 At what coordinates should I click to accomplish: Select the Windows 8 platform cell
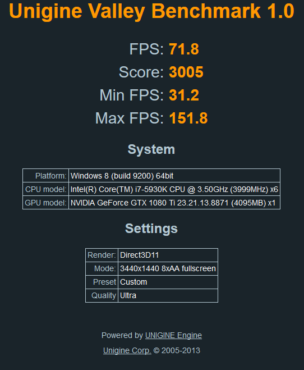174,176
